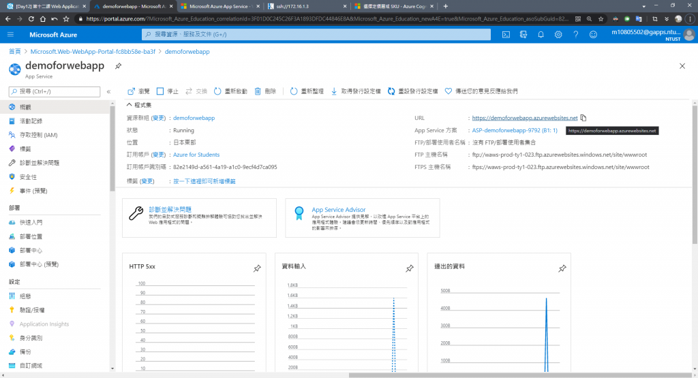Open the Azure portal hamburger menu
698x378 pixels.
[x=11, y=34]
